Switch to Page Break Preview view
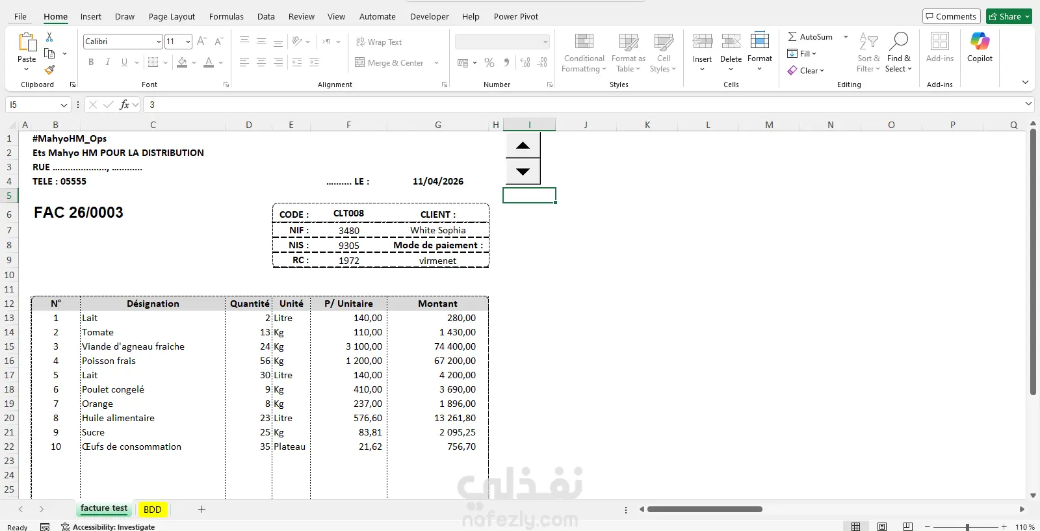The height and width of the screenshot is (531, 1040). pos(908,526)
